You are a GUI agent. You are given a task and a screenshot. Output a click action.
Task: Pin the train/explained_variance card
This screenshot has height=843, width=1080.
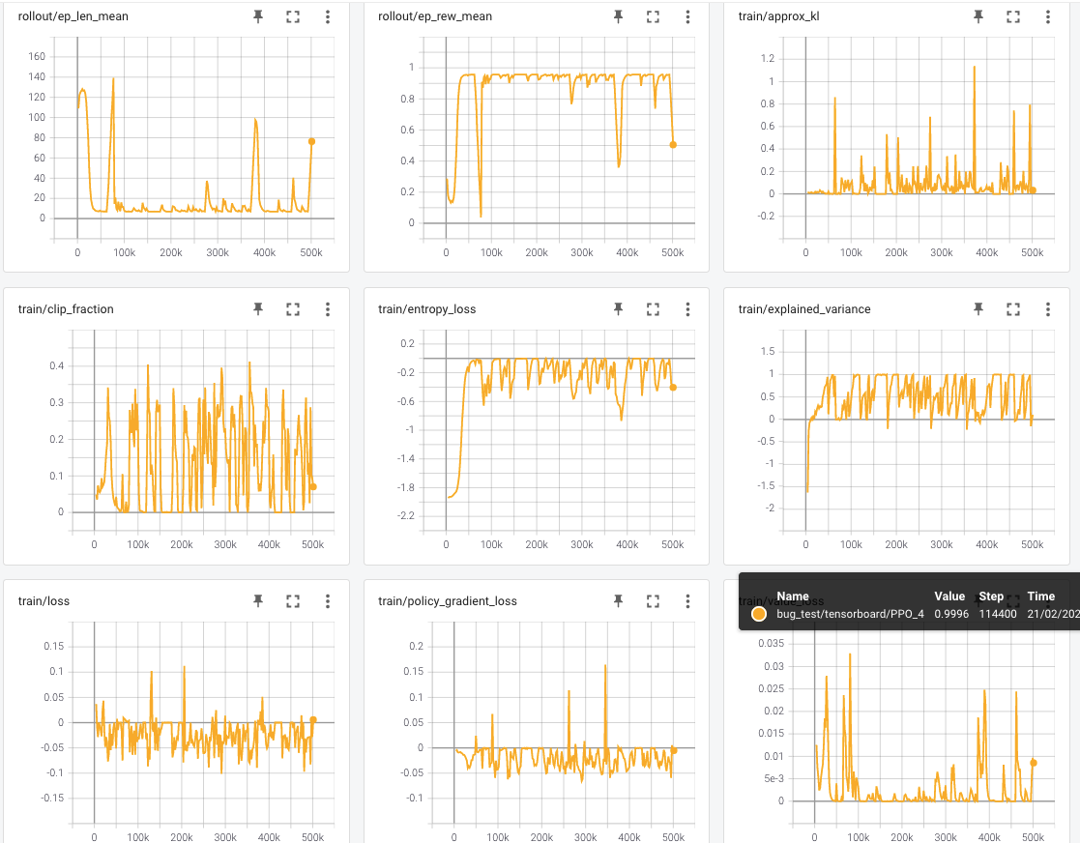click(978, 309)
